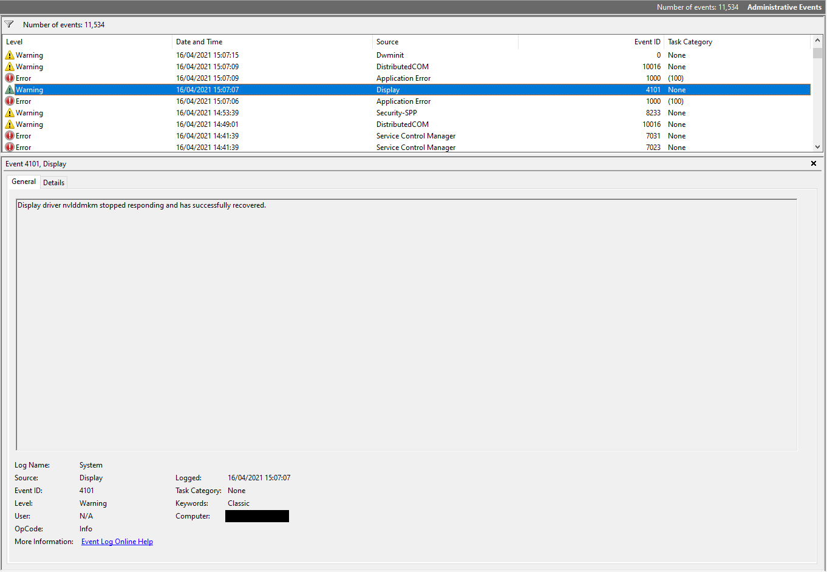Select the General tab
The width and height of the screenshot is (827, 572).
(24, 182)
